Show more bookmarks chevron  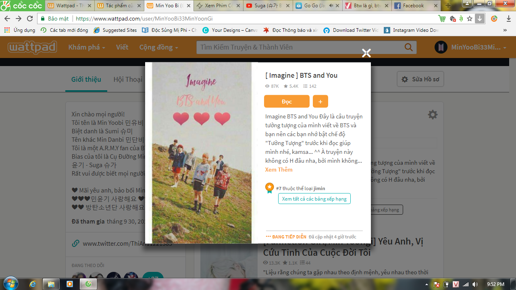point(505,30)
